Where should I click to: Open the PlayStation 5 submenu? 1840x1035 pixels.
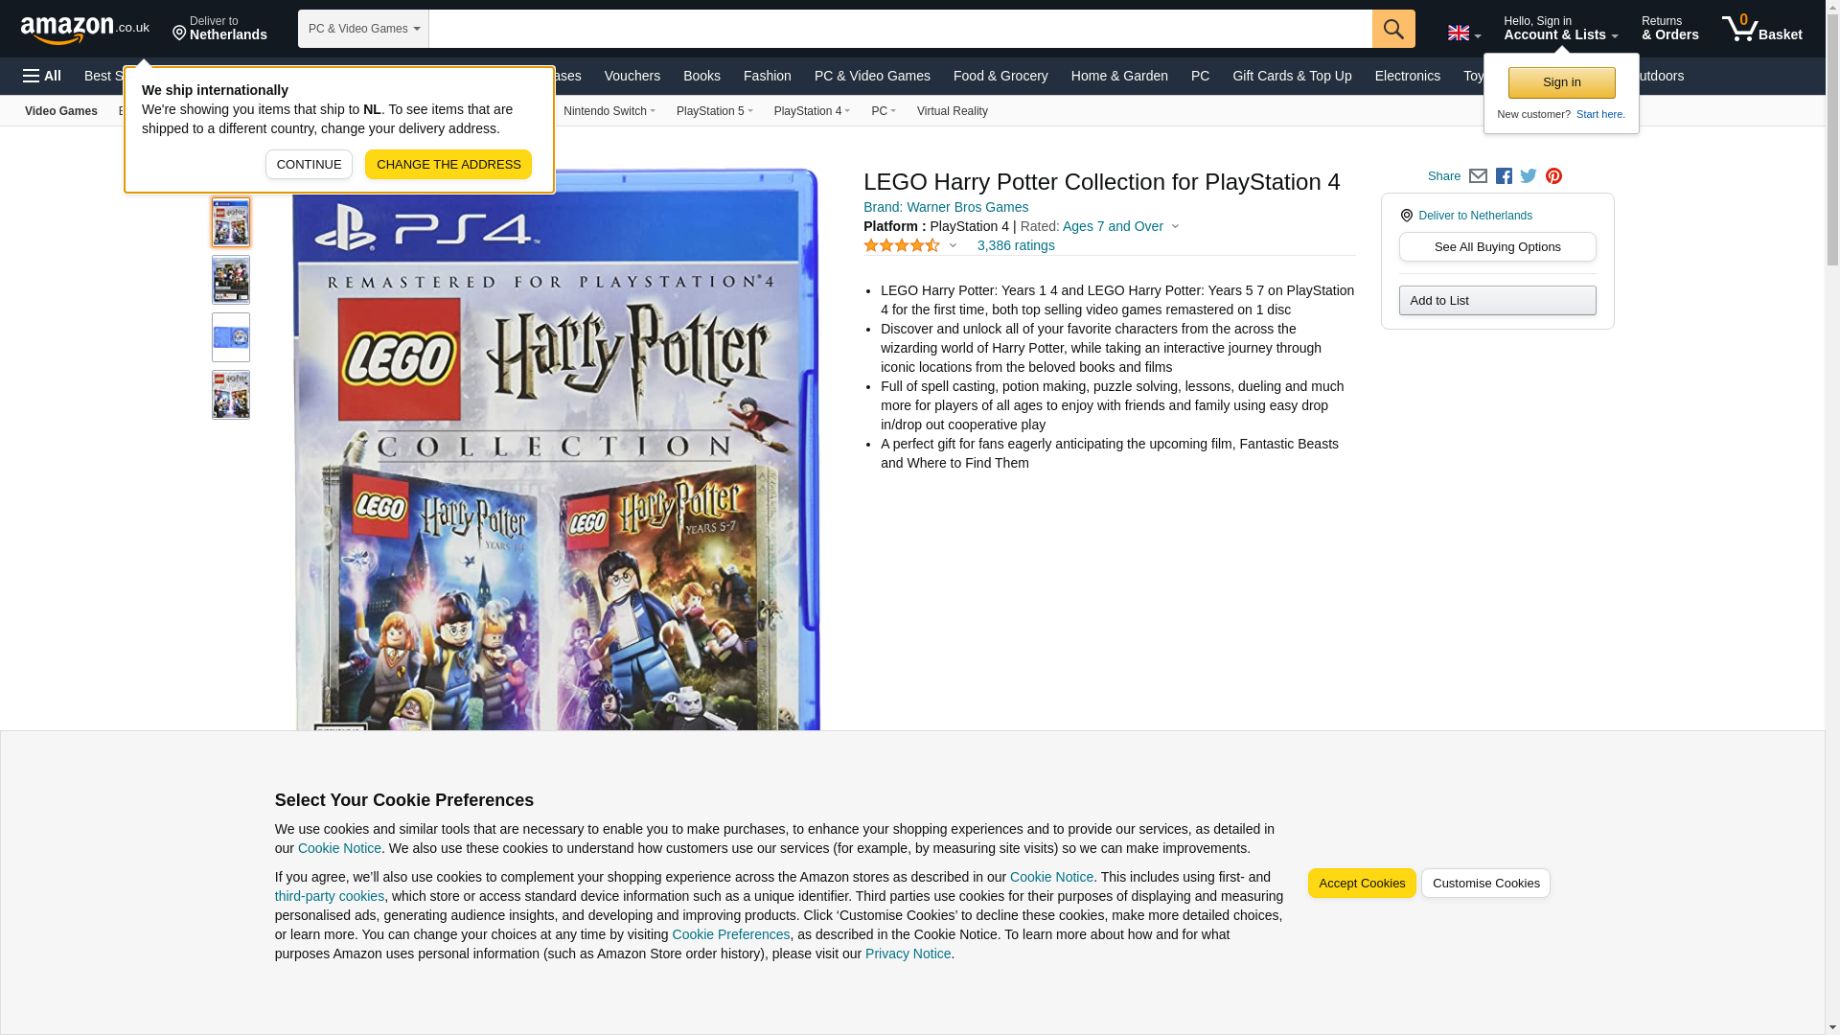(x=714, y=111)
